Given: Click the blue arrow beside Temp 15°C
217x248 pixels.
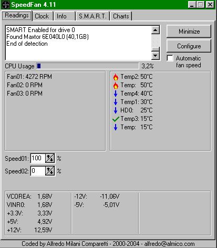Looking at the screenshot, I should (x=116, y=127).
